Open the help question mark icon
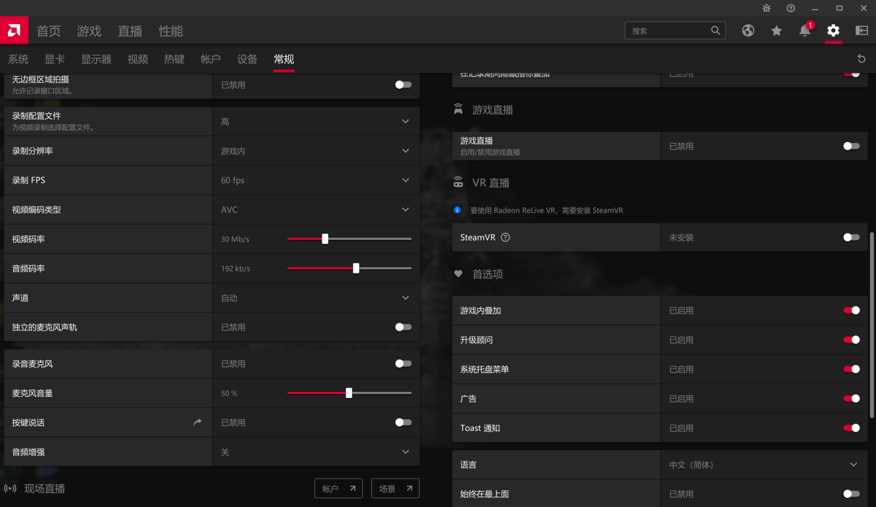This screenshot has height=507, width=876. (x=791, y=8)
